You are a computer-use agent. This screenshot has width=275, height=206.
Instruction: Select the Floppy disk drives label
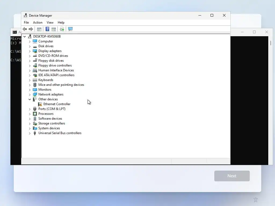51,61
